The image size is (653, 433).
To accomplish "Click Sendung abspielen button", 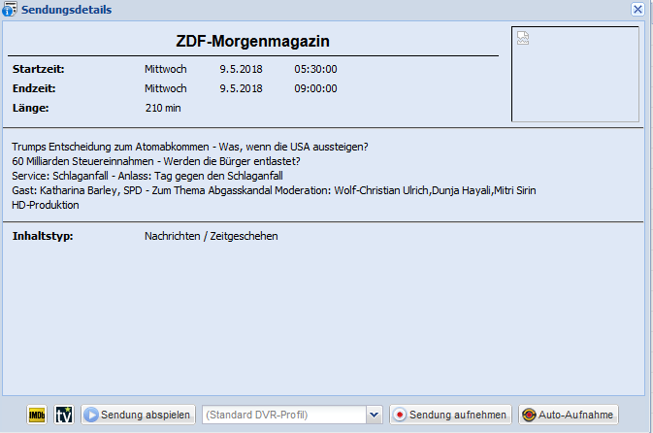I will tap(138, 415).
